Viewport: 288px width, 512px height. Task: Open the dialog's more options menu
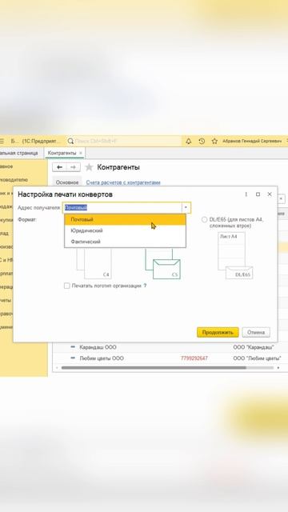pyautogui.click(x=246, y=194)
